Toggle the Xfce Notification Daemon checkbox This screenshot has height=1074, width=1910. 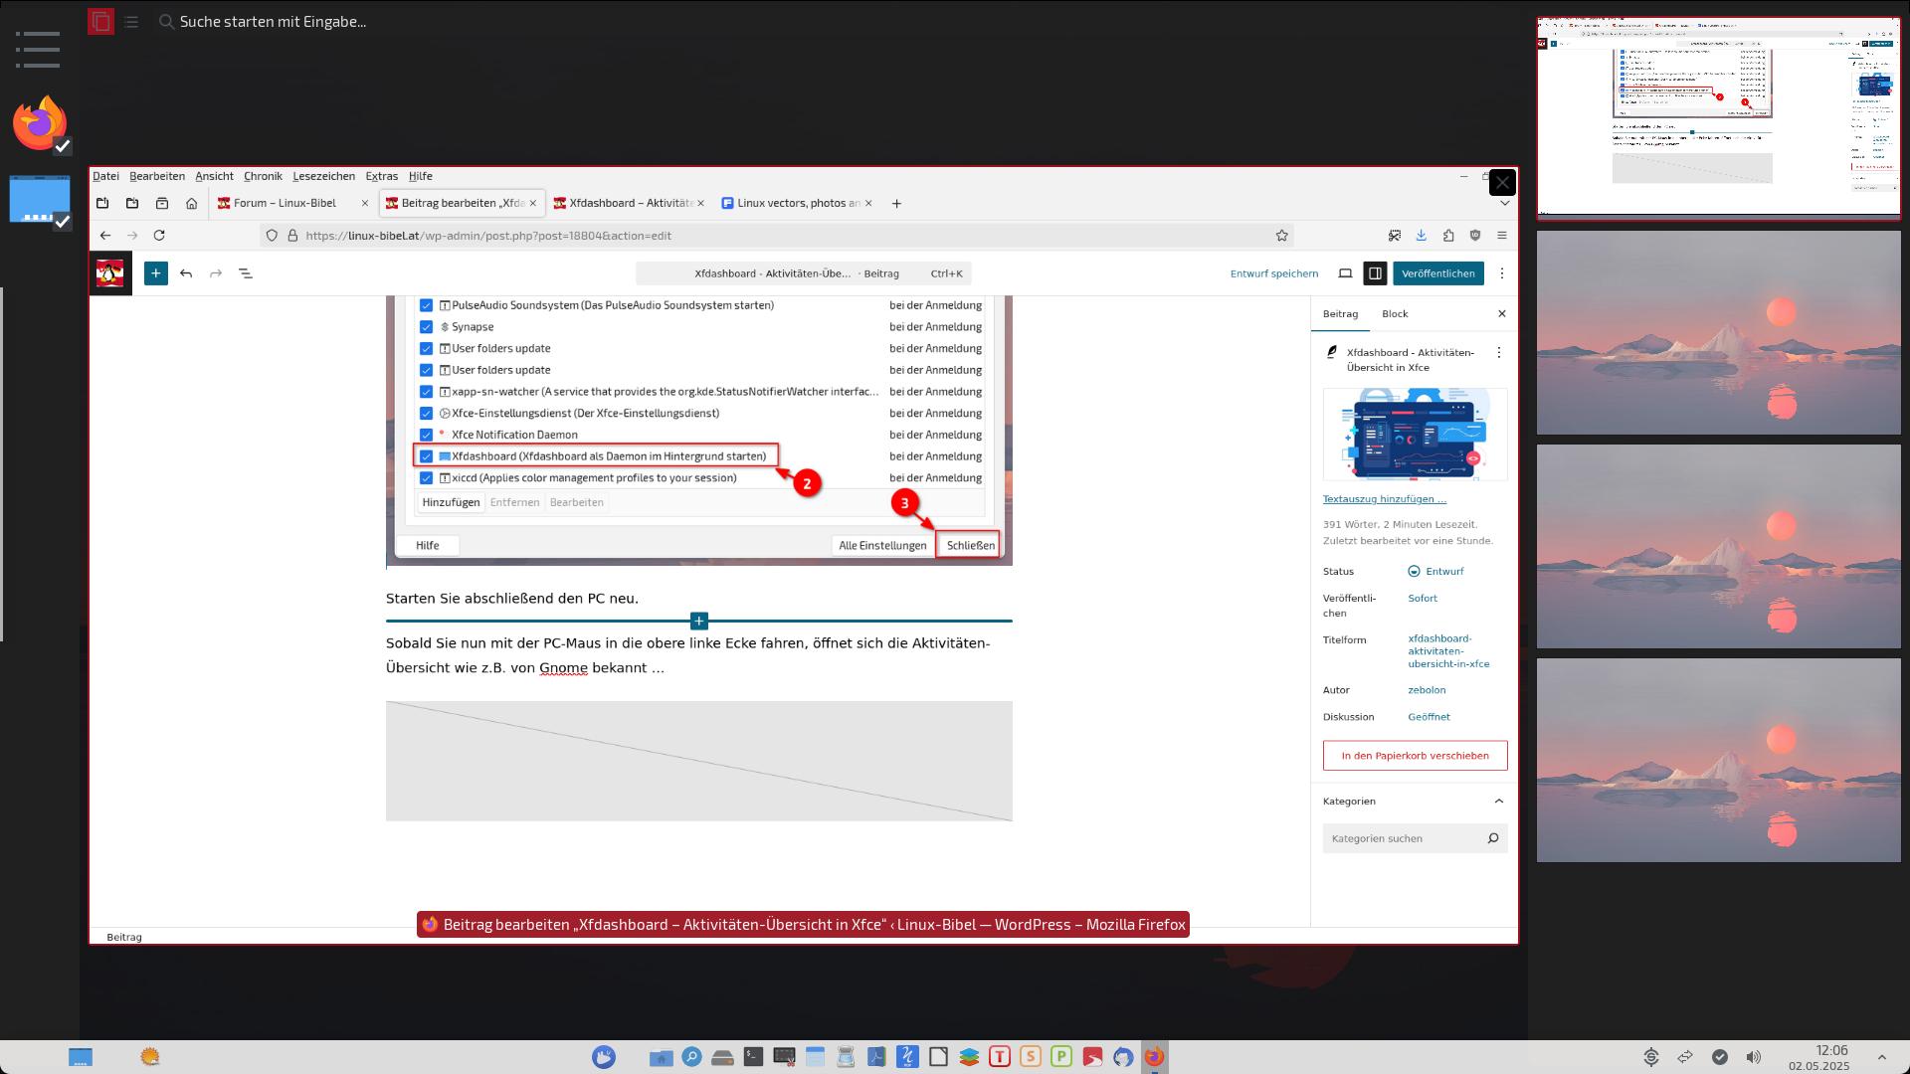point(426,435)
